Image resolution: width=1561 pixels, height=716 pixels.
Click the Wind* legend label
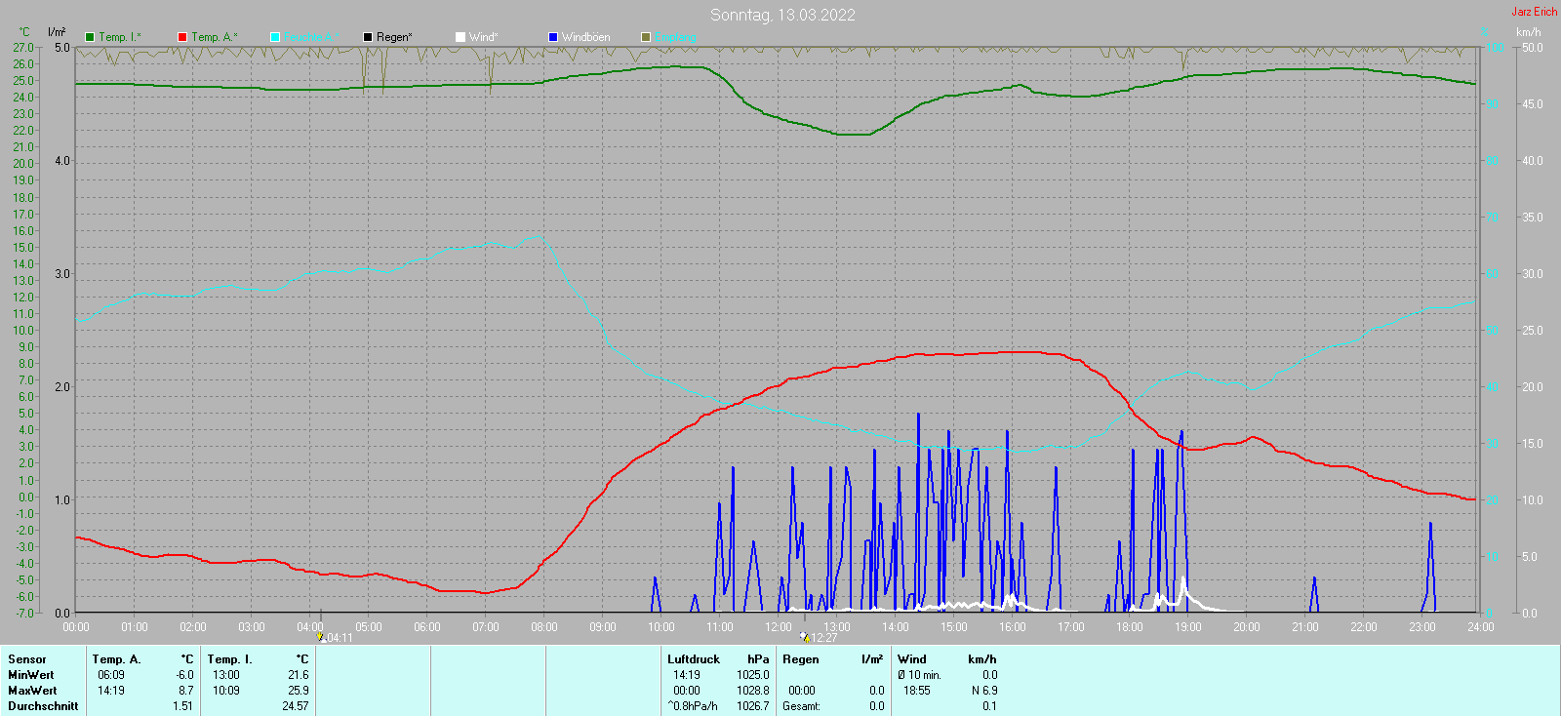click(x=484, y=37)
